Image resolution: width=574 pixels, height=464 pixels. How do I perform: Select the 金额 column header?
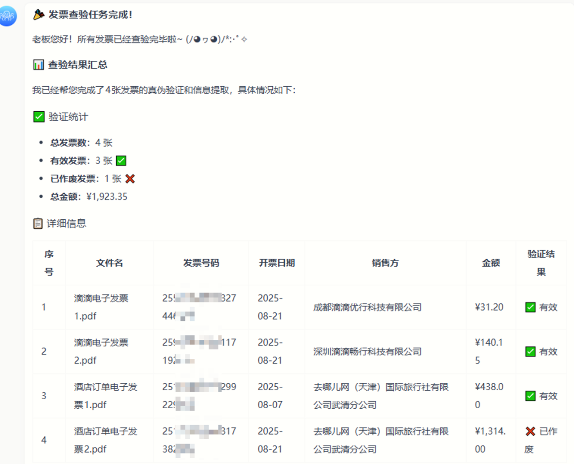click(491, 263)
